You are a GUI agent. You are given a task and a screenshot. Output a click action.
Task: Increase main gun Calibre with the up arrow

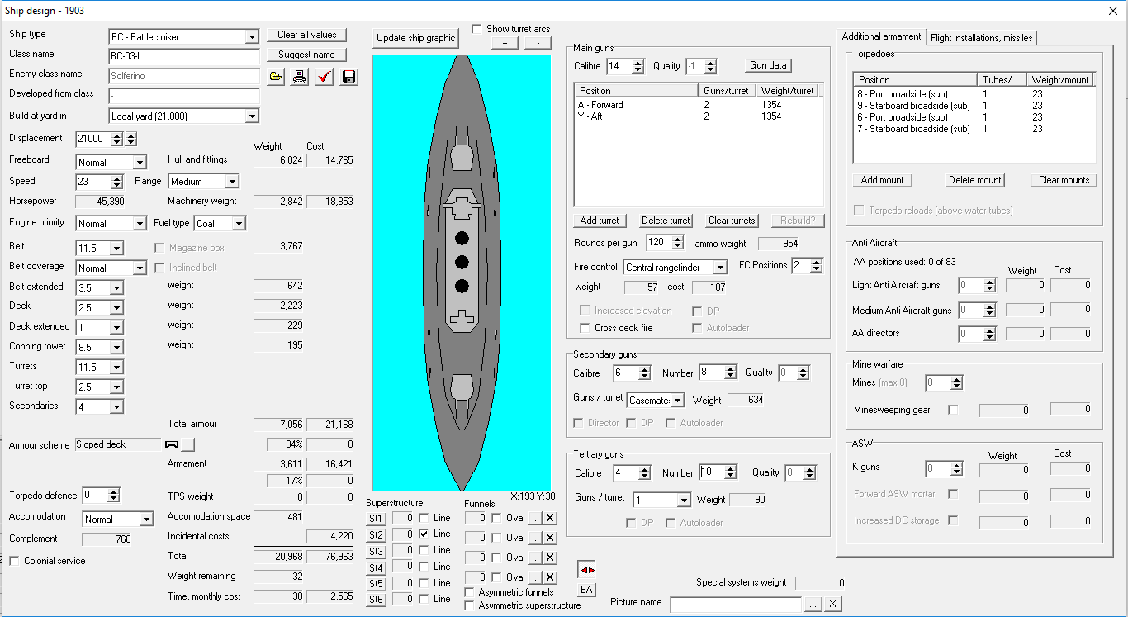(637, 63)
